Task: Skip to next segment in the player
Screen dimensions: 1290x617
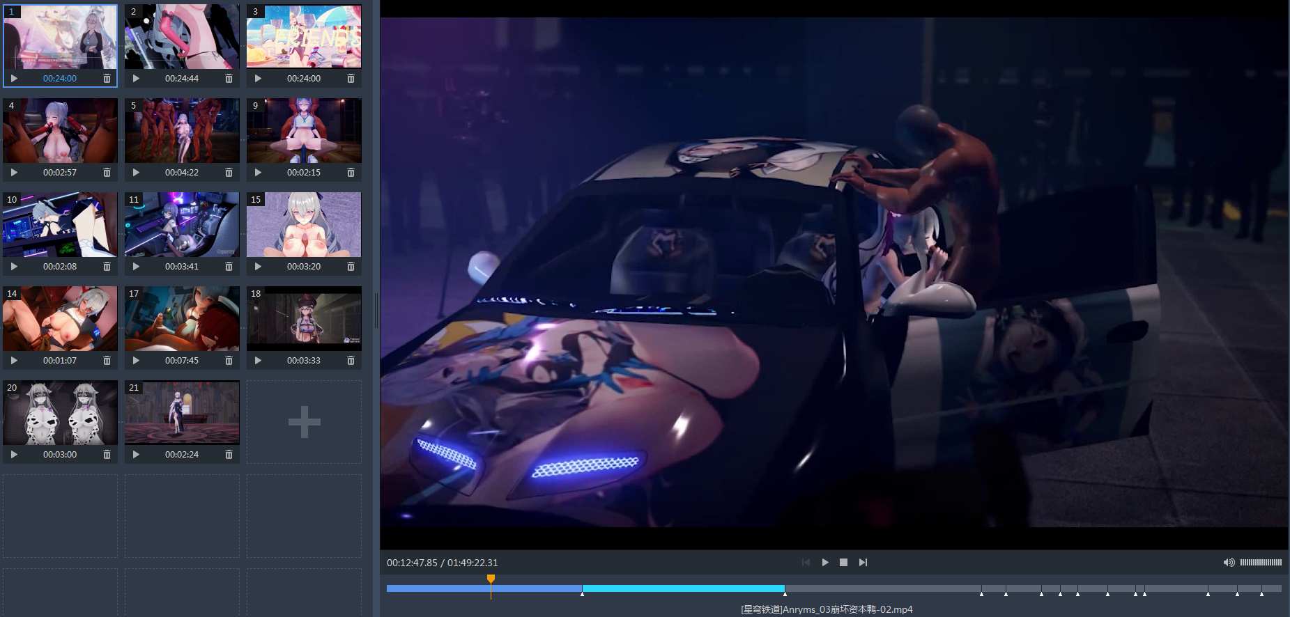Action: [863, 563]
